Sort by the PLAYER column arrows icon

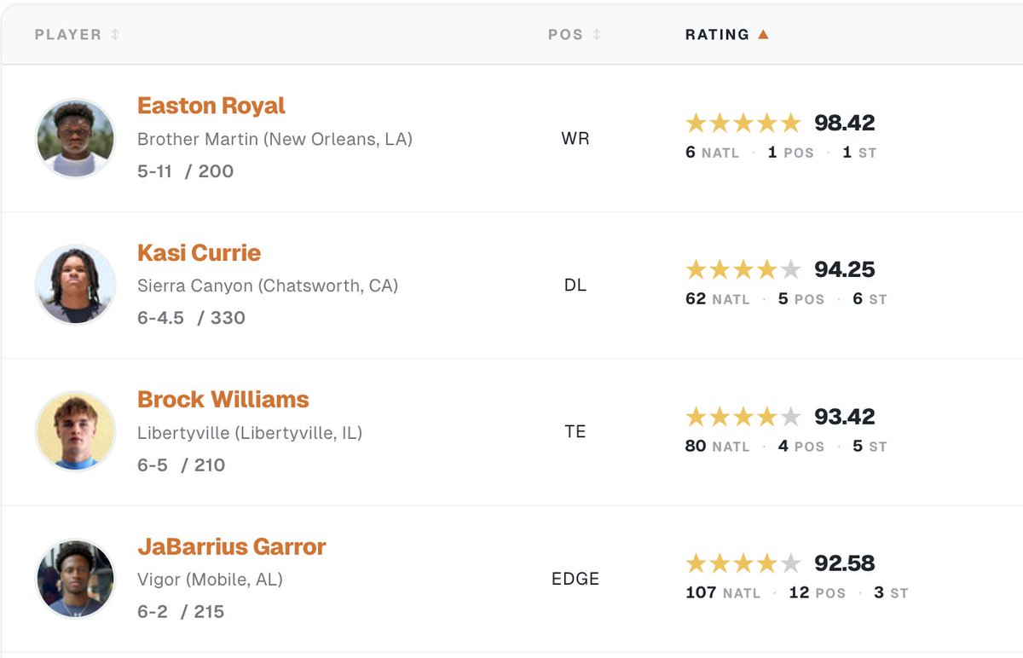pyautogui.click(x=115, y=35)
